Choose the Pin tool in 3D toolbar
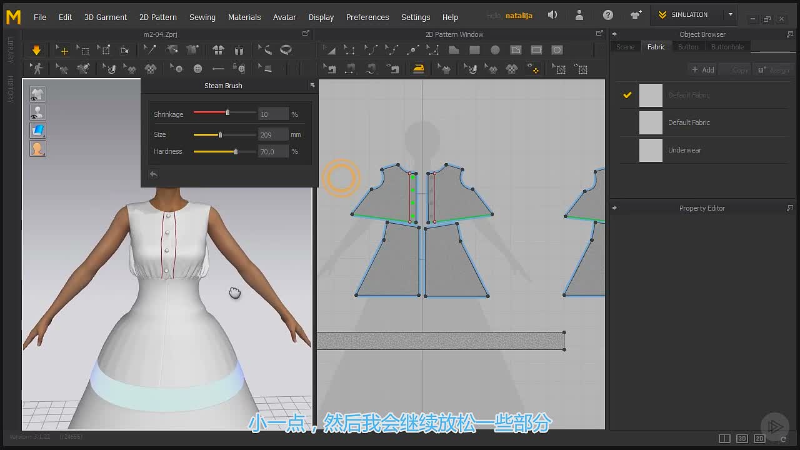 point(104,50)
